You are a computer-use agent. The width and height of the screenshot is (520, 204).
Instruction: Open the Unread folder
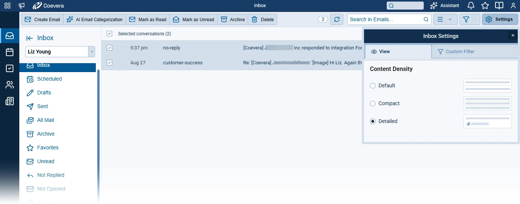pos(45,161)
